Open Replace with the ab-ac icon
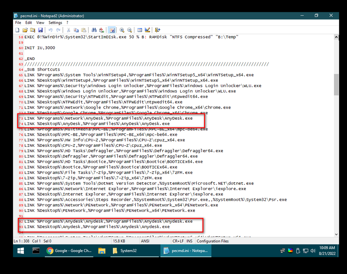 (x=102, y=30)
